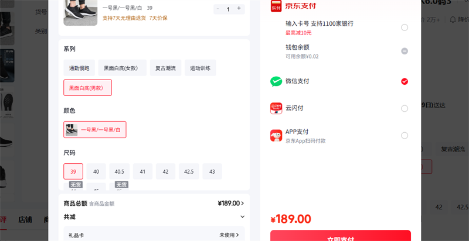Switch to the 店铺 tab at bottom
The height and width of the screenshot is (241, 469).
coord(25,220)
